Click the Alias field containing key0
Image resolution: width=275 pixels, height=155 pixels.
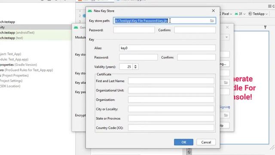click(x=167, y=48)
